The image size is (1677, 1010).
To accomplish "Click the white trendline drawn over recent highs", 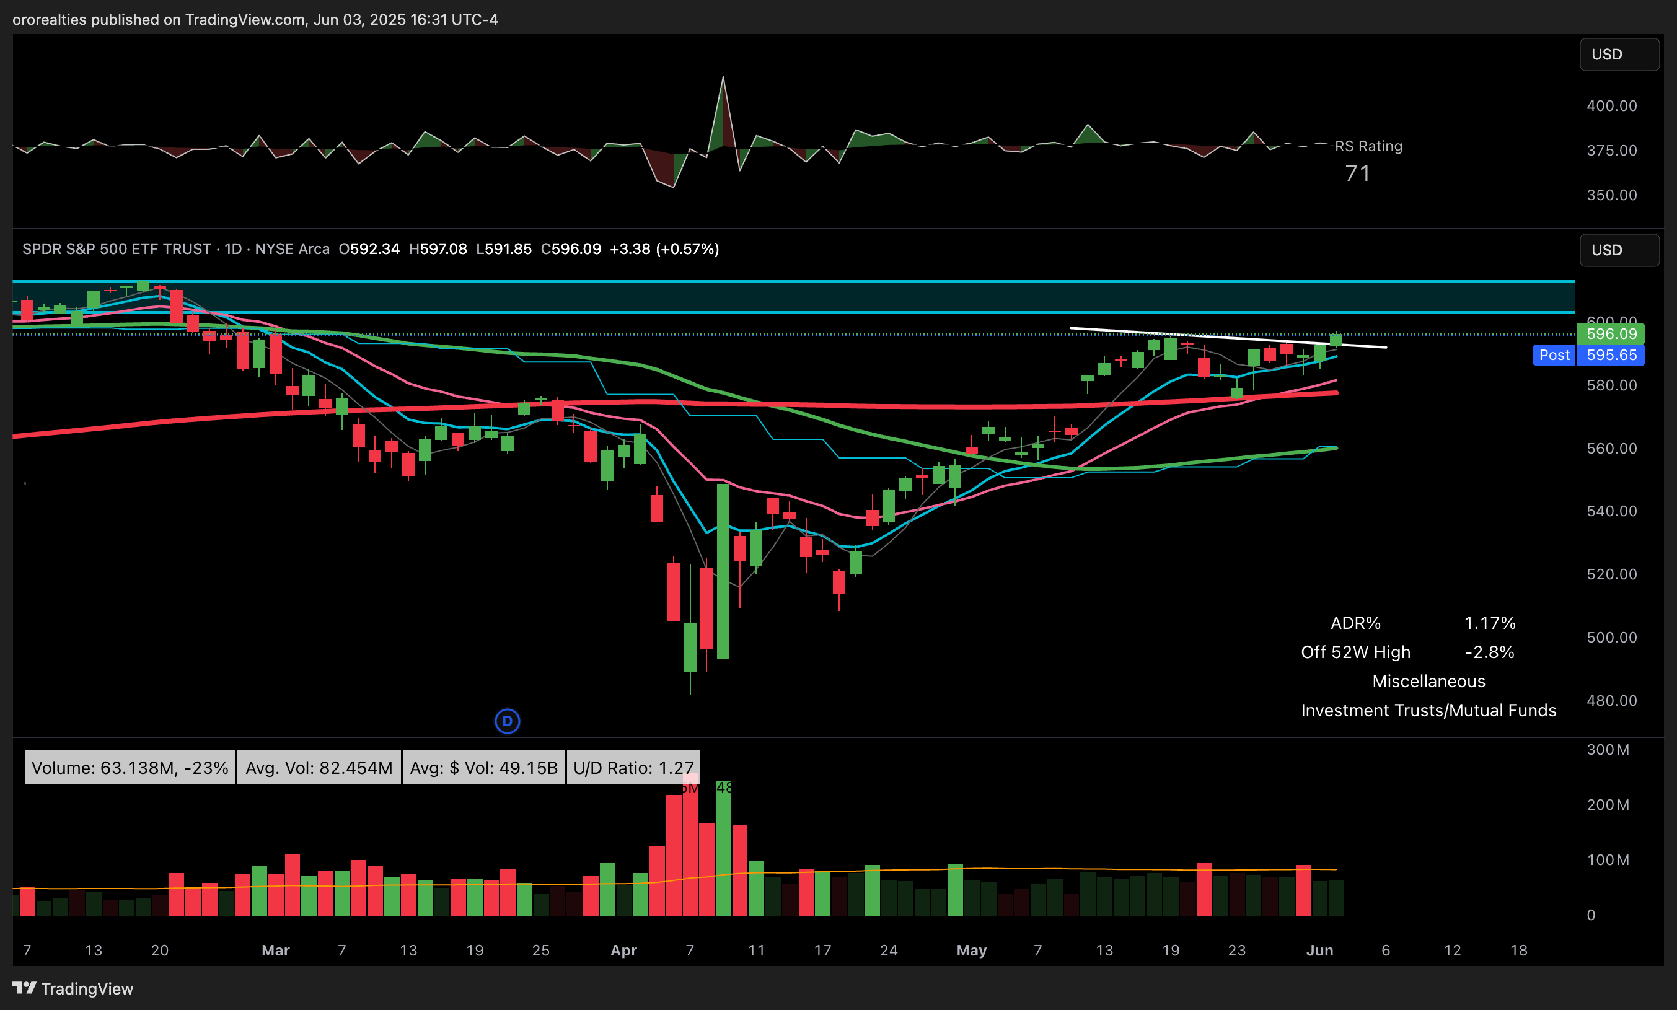I will click(1228, 338).
